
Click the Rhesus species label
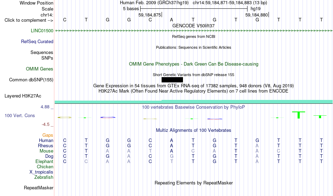tap(46, 146)
